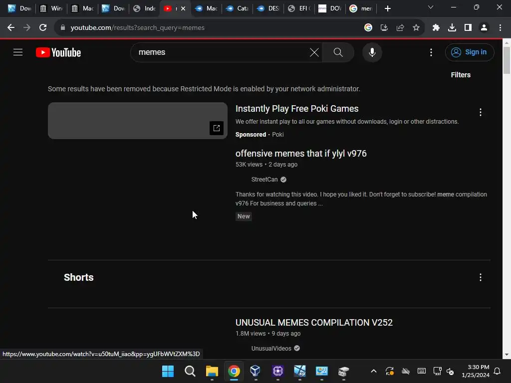This screenshot has width=511, height=383.
Task: Open the Shorts shelf options menu
Action: (480, 277)
